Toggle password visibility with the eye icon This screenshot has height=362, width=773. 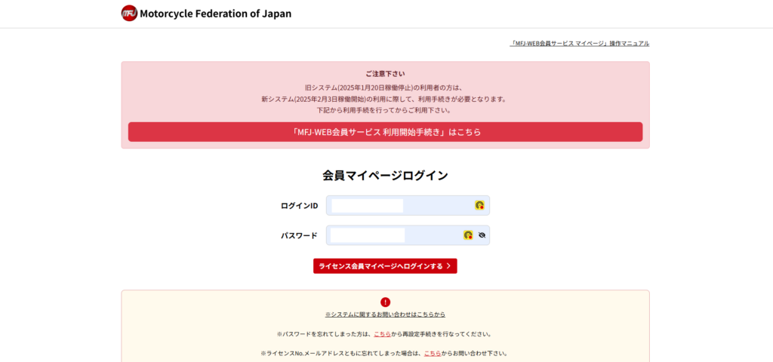[482, 235]
